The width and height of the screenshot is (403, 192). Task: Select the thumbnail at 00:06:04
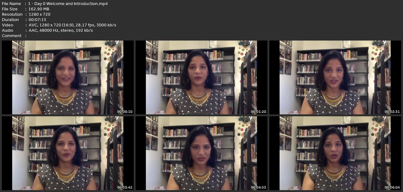[335, 153]
